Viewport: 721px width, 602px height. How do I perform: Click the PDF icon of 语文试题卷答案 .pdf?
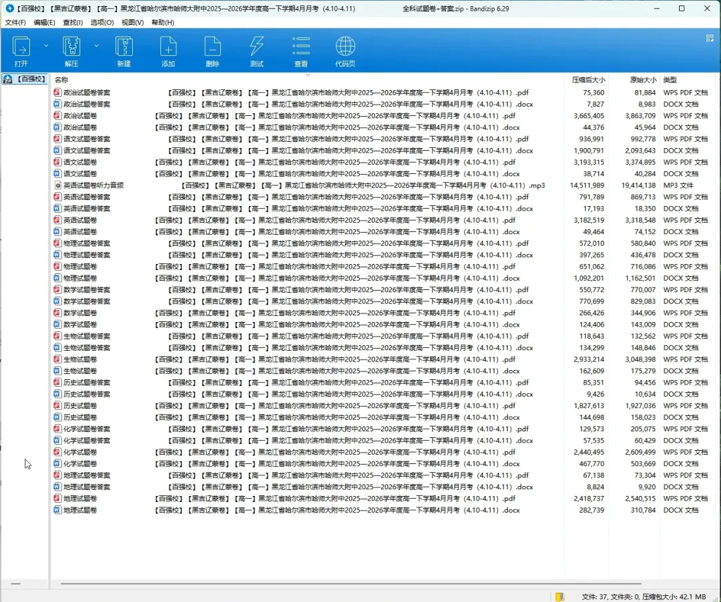[57, 139]
